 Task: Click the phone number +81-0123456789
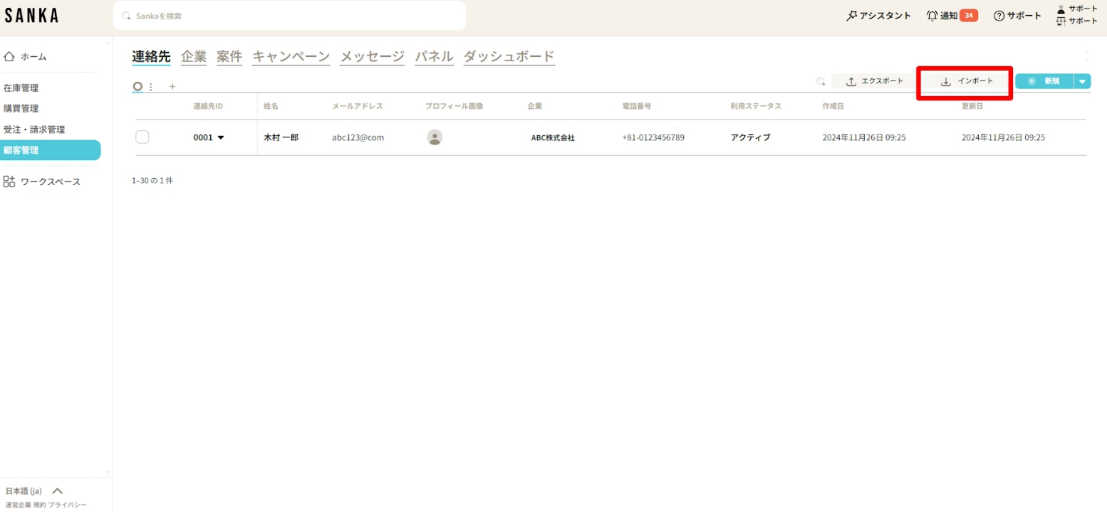[x=653, y=137]
